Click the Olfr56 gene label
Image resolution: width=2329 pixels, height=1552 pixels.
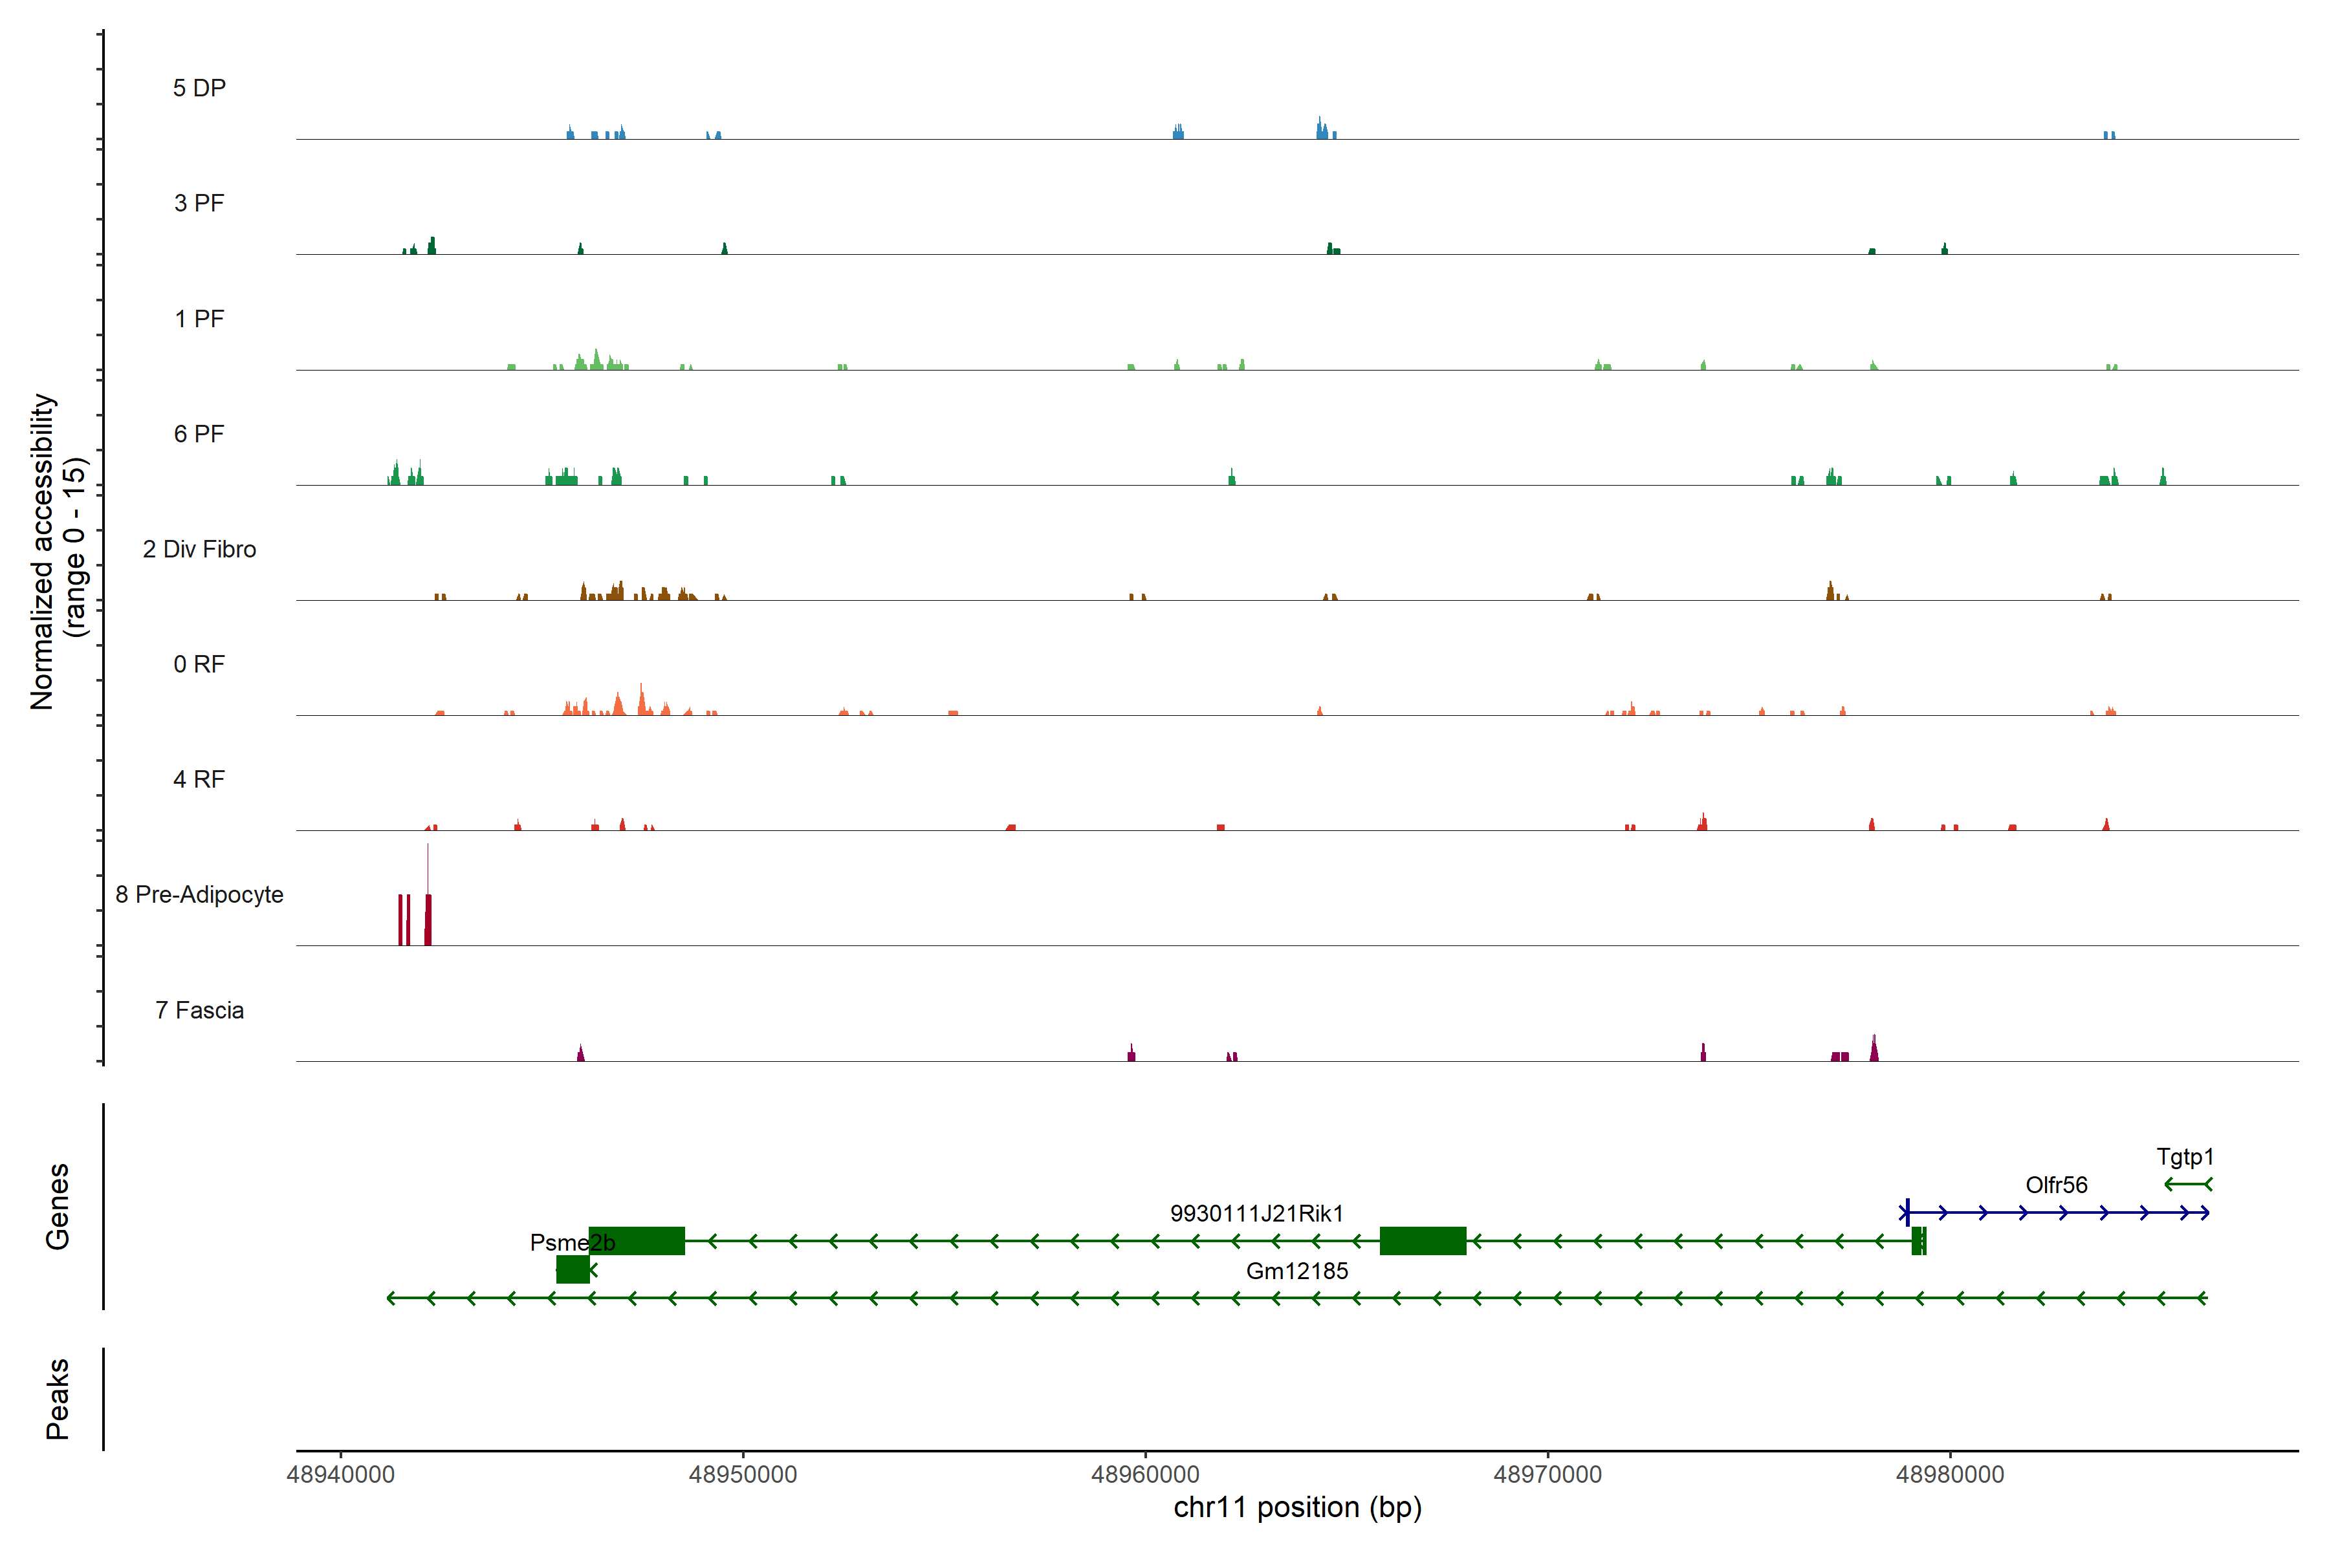[2056, 1185]
